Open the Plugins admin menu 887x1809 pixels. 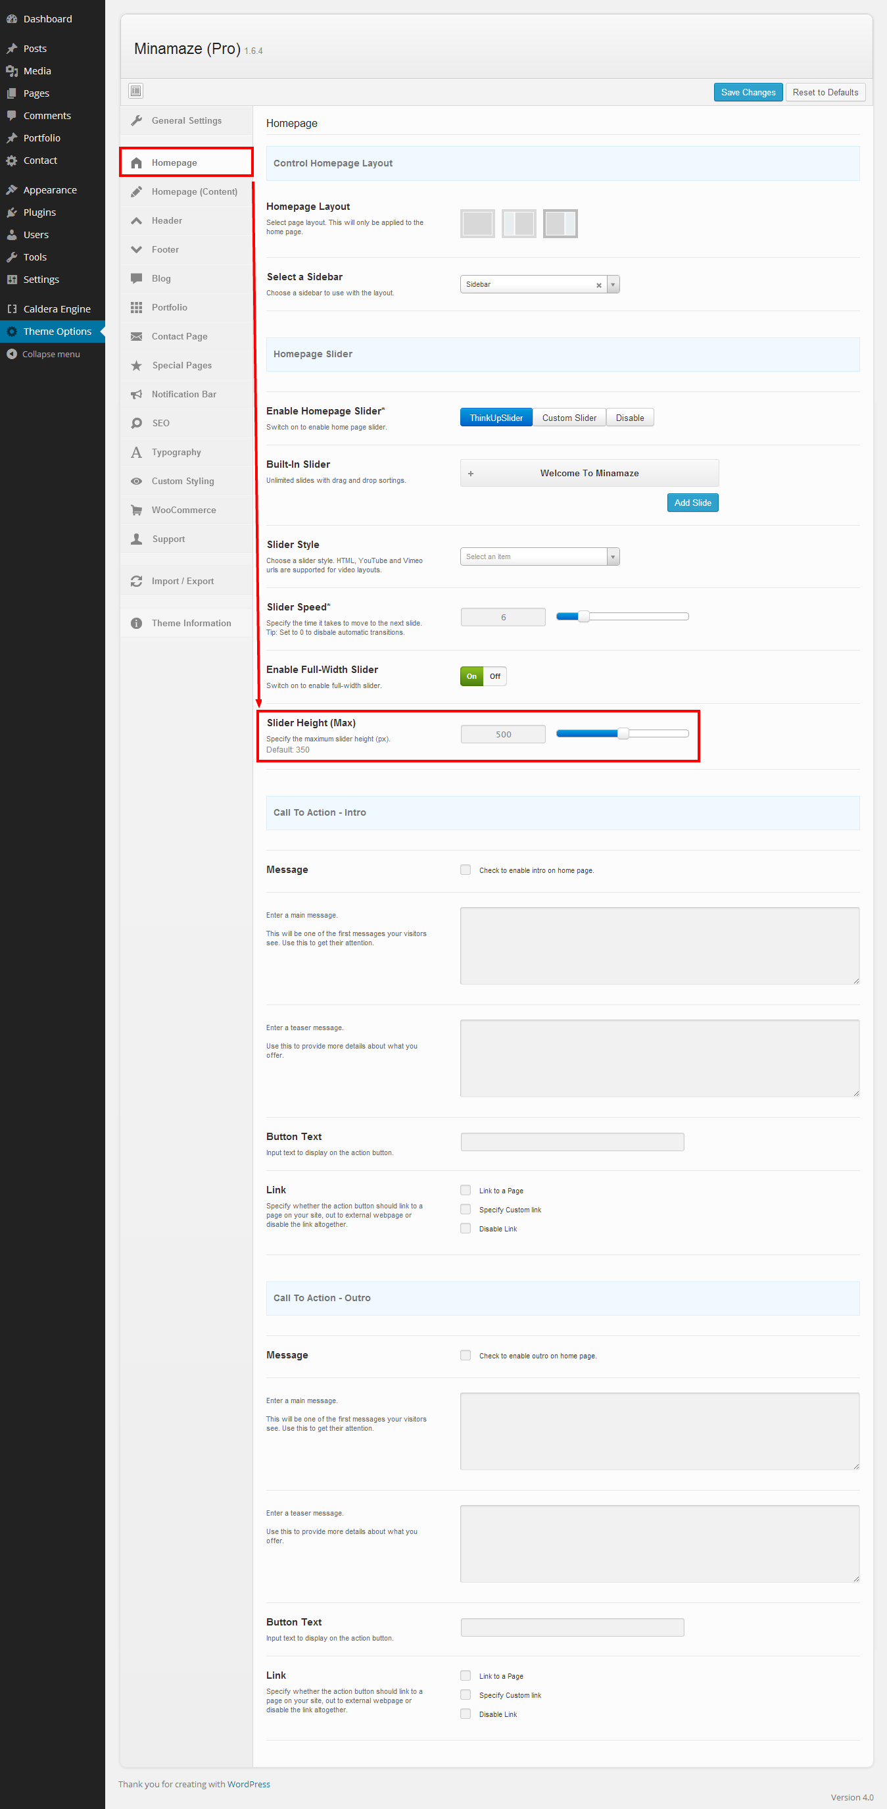pos(39,212)
